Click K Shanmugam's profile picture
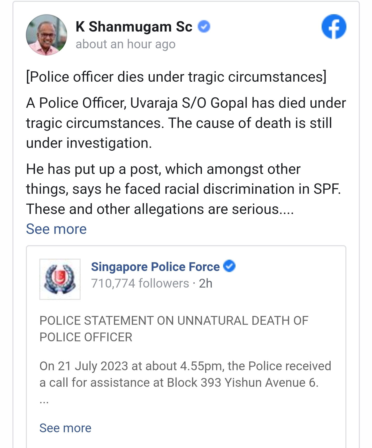372x448 pixels. click(x=47, y=35)
